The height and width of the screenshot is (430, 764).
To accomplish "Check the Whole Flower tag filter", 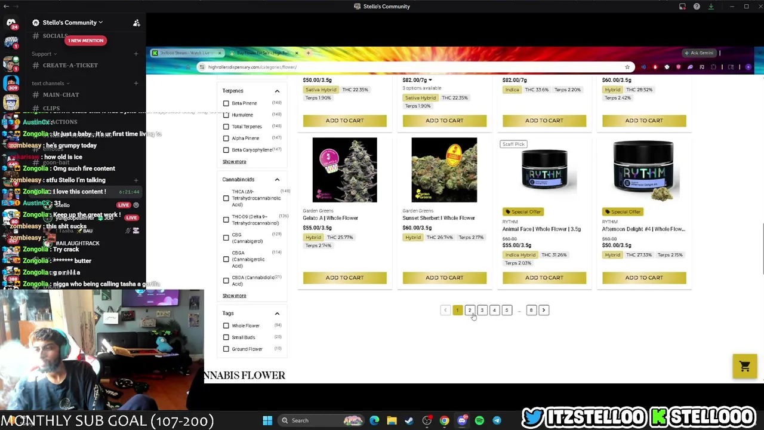I will click(x=226, y=325).
